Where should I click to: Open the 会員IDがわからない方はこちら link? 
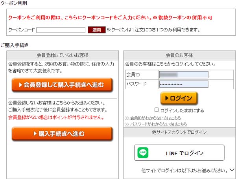coord(153,118)
